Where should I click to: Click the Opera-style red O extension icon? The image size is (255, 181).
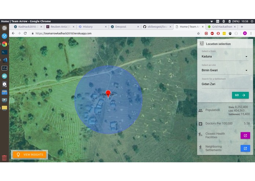point(218,33)
